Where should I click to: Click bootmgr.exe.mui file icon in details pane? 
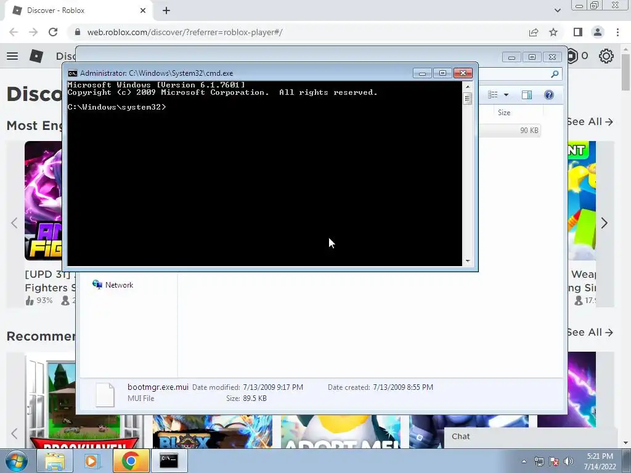(105, 395)
